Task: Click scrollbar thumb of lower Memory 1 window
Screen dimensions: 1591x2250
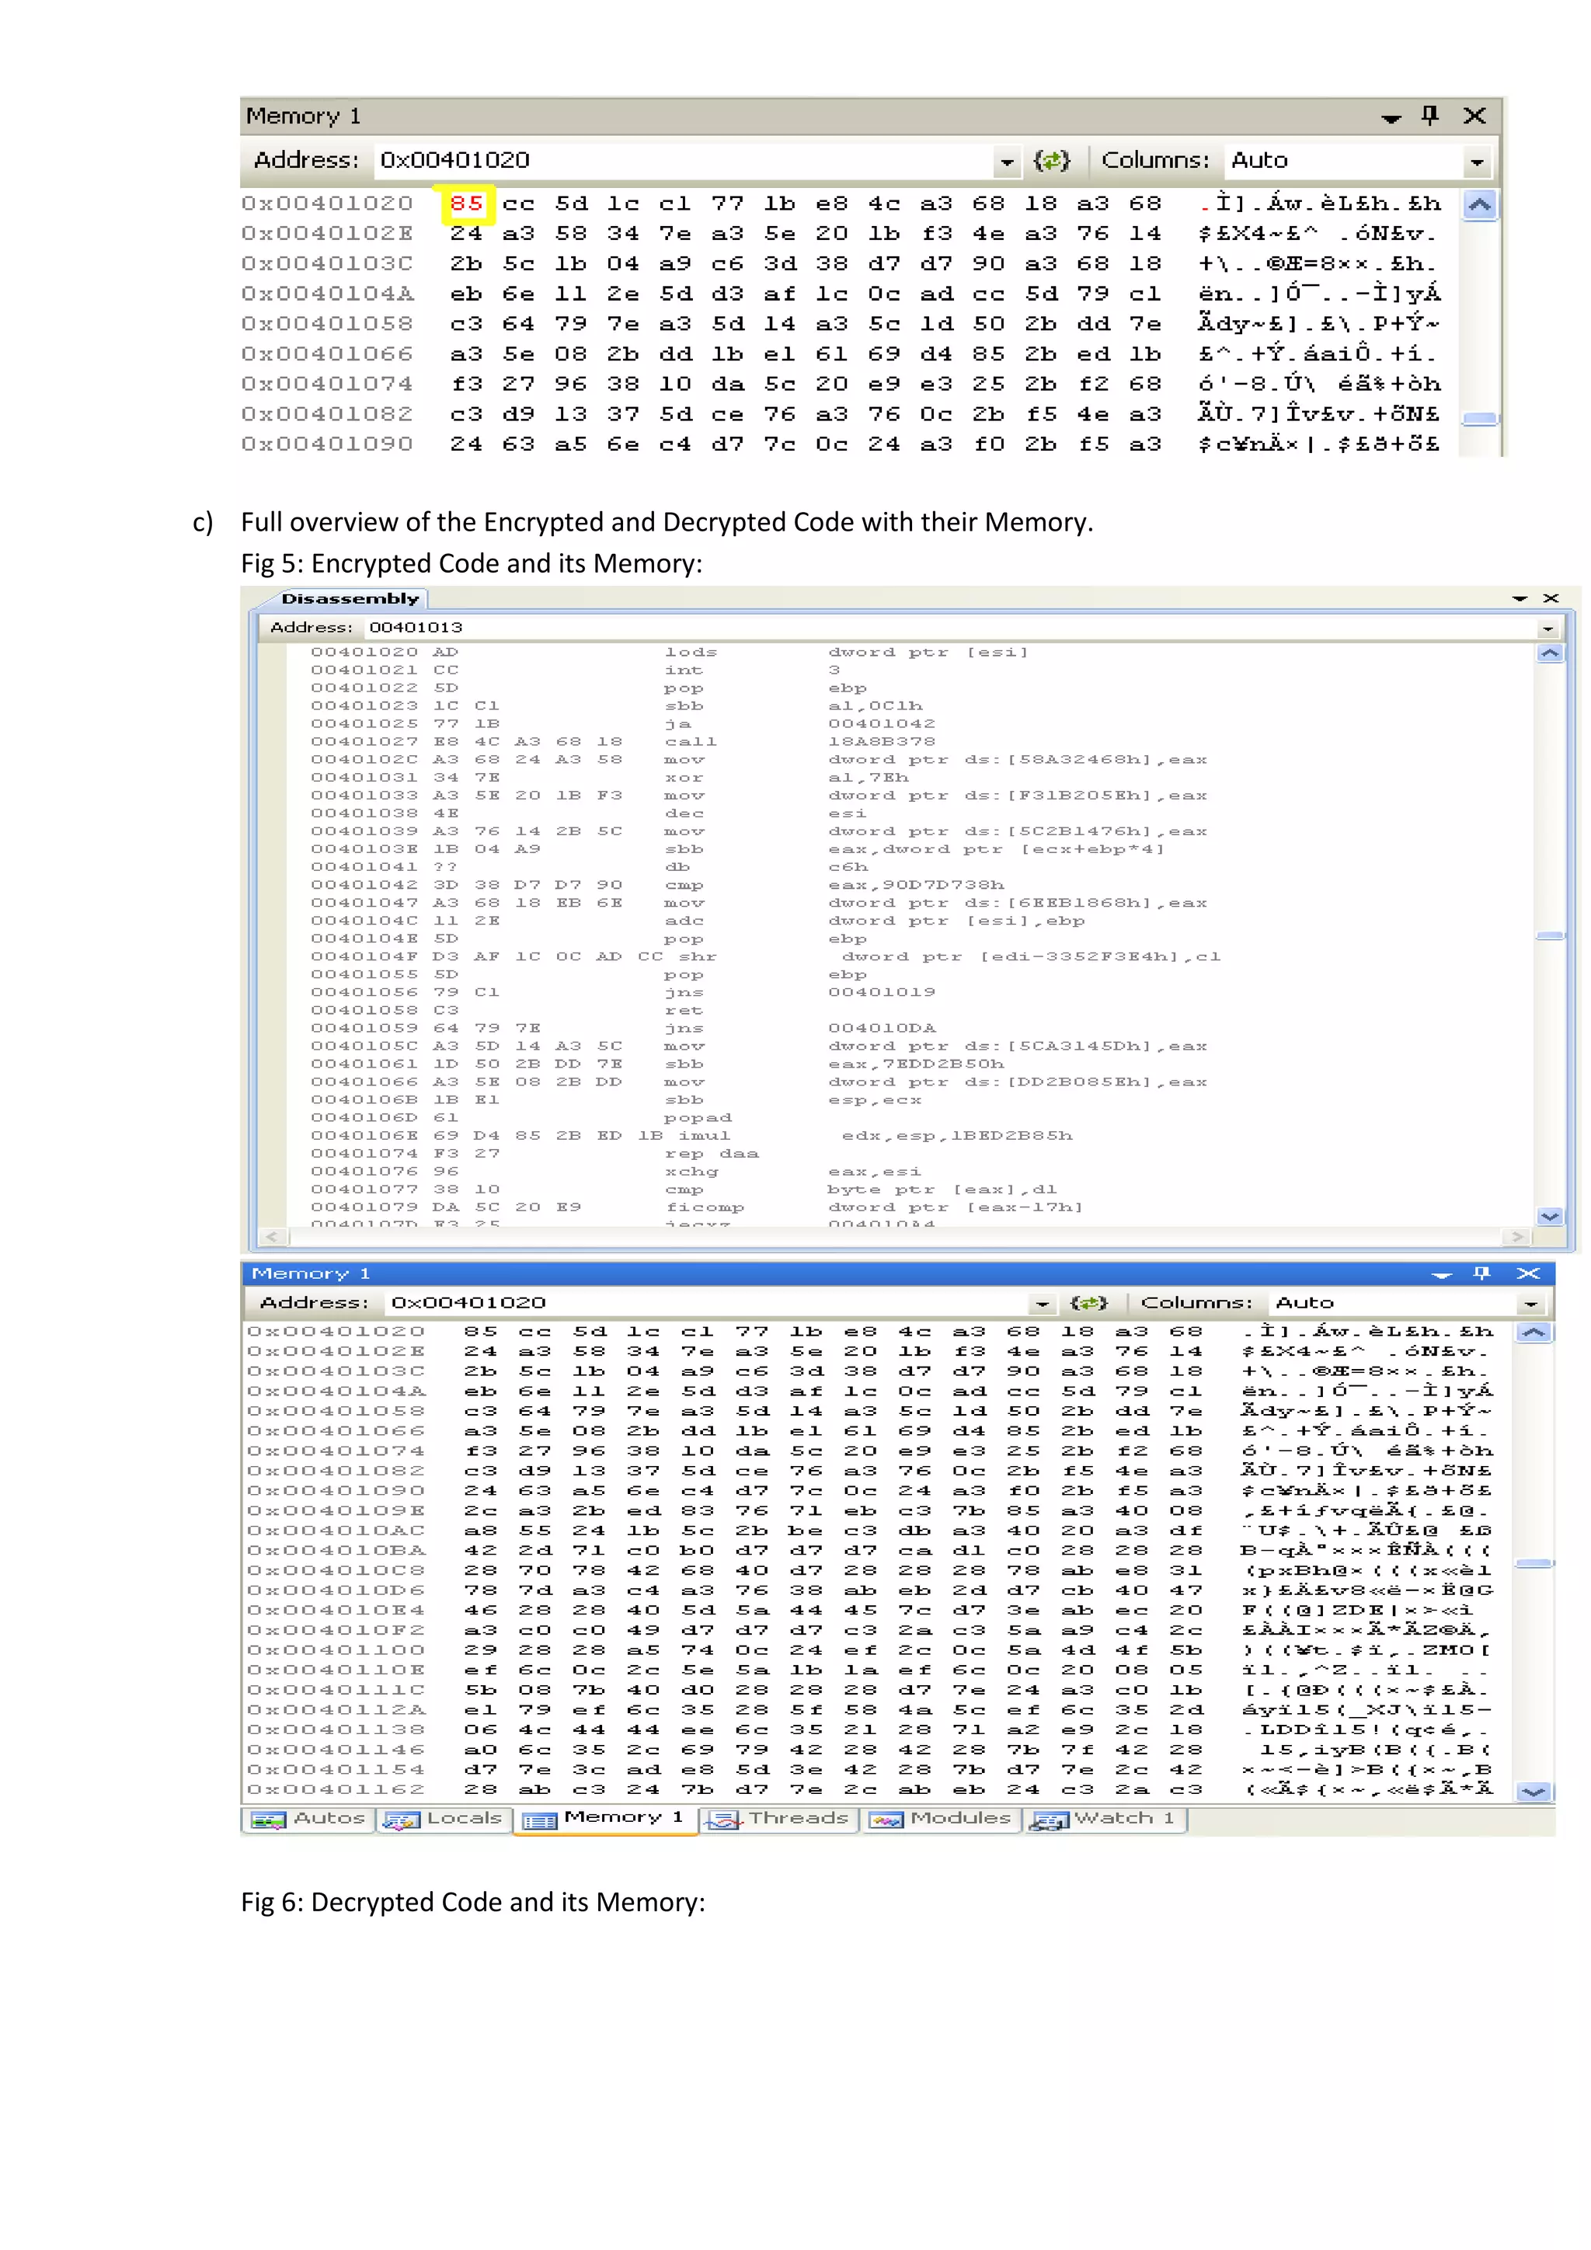Action: click(1534, 1563)
